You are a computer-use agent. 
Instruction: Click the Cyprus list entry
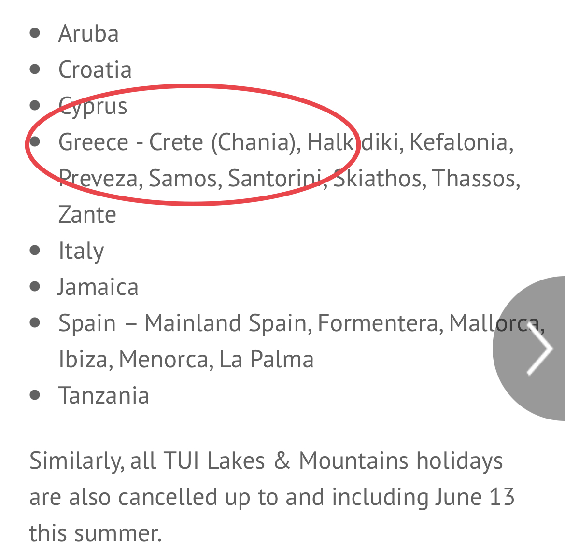coord(93,107)
